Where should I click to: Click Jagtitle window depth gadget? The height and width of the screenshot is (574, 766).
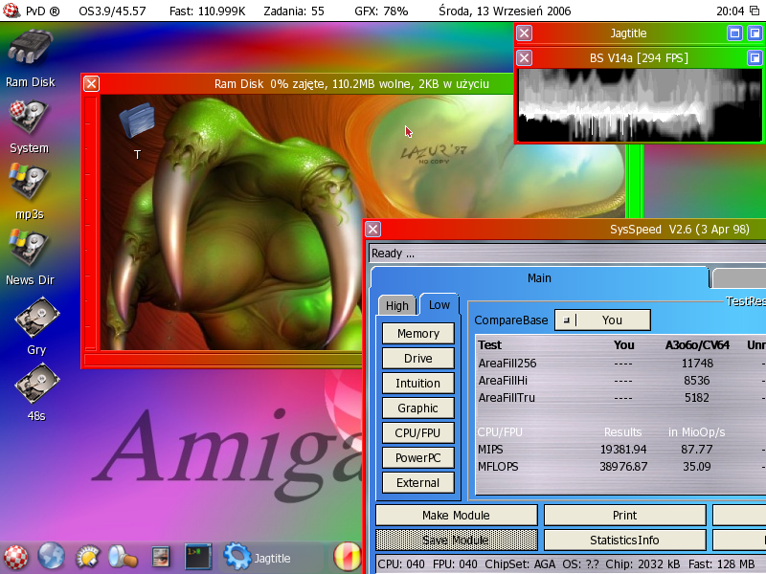(755, 33)
